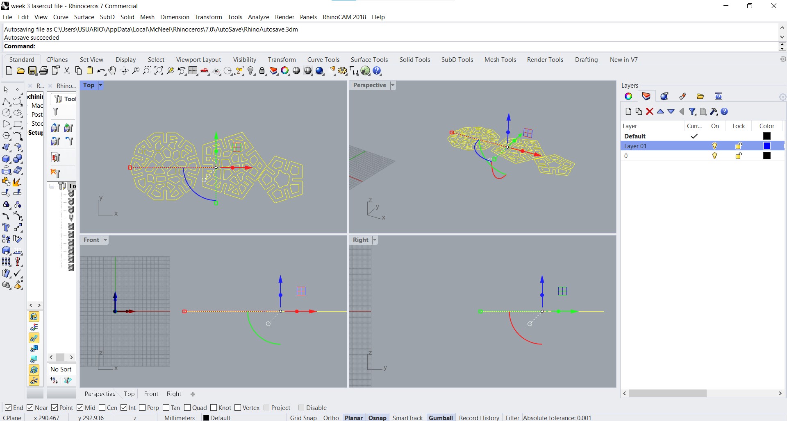The image size is (787, 421).
Task: Click the light bulb Hide objects icon
Action: tap(251, 71)
